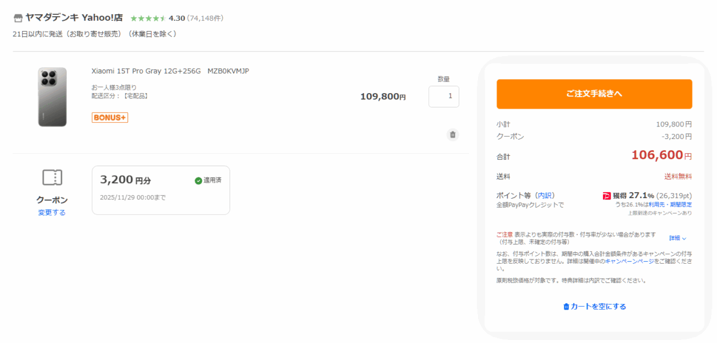Screen dimensions: 717x343
Task: Empty cart with カートを空にする
Action: [x=594, y=307]
